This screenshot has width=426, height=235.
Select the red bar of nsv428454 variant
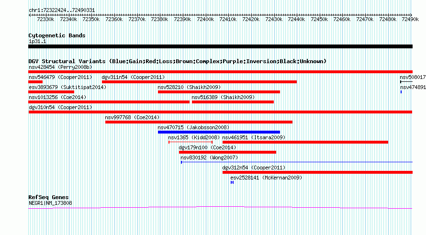click(x=220, y=72)
